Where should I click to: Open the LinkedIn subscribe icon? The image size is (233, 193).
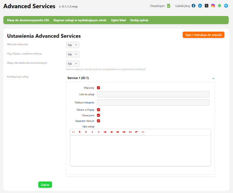click(x=200, y=6)
